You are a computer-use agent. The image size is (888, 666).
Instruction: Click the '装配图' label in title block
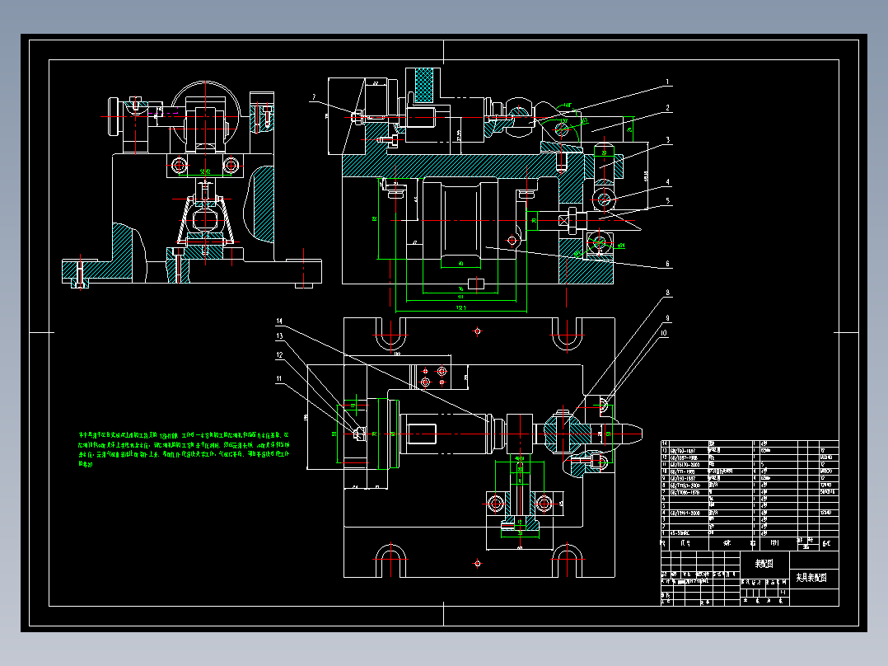pyautogui.click(x=764, y=564)
